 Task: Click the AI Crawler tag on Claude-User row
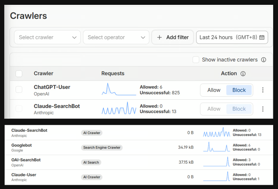(x=92, y=177)
